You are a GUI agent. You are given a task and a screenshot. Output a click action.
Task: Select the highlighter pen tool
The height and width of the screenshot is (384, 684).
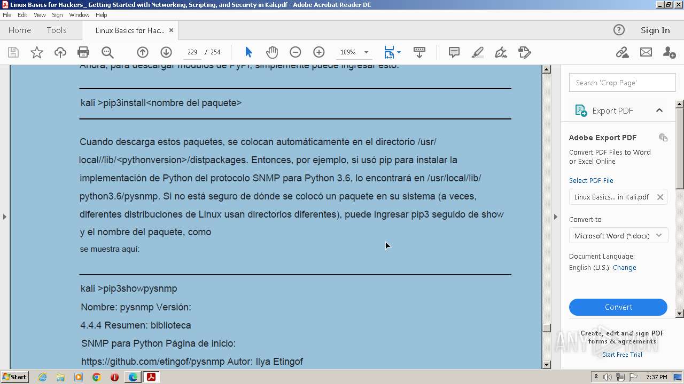click(478, 52)
